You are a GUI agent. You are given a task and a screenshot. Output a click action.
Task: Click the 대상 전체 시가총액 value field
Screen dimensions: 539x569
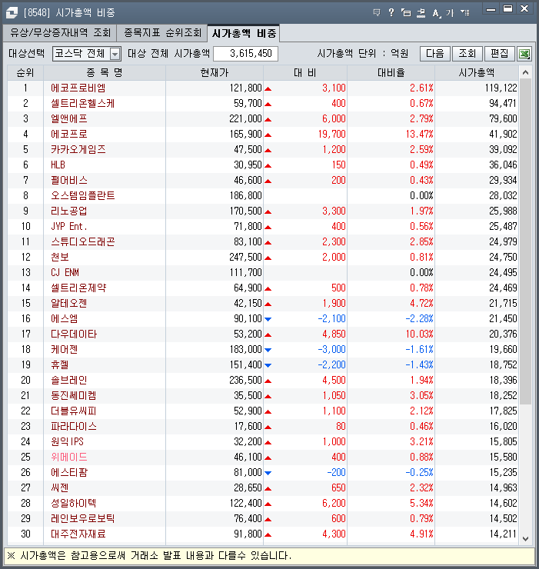tap(246, 54)
